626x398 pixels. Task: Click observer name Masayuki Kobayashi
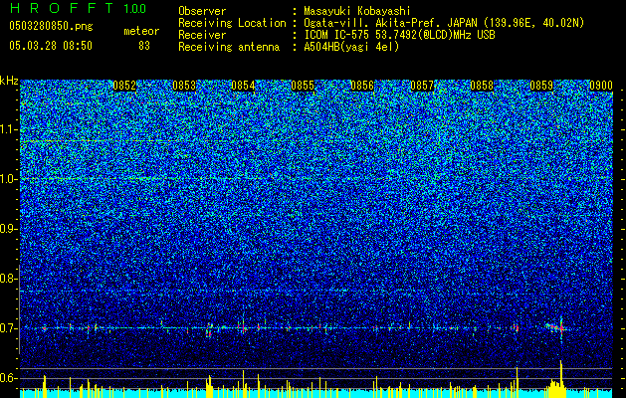(x=357, y=11)
